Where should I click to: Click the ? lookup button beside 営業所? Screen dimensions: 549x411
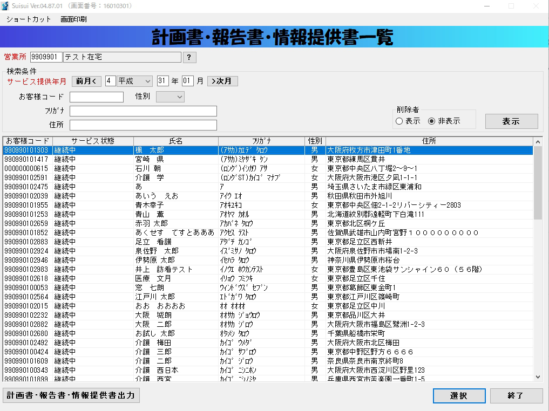pyautogui.click(x=189, y=57)
